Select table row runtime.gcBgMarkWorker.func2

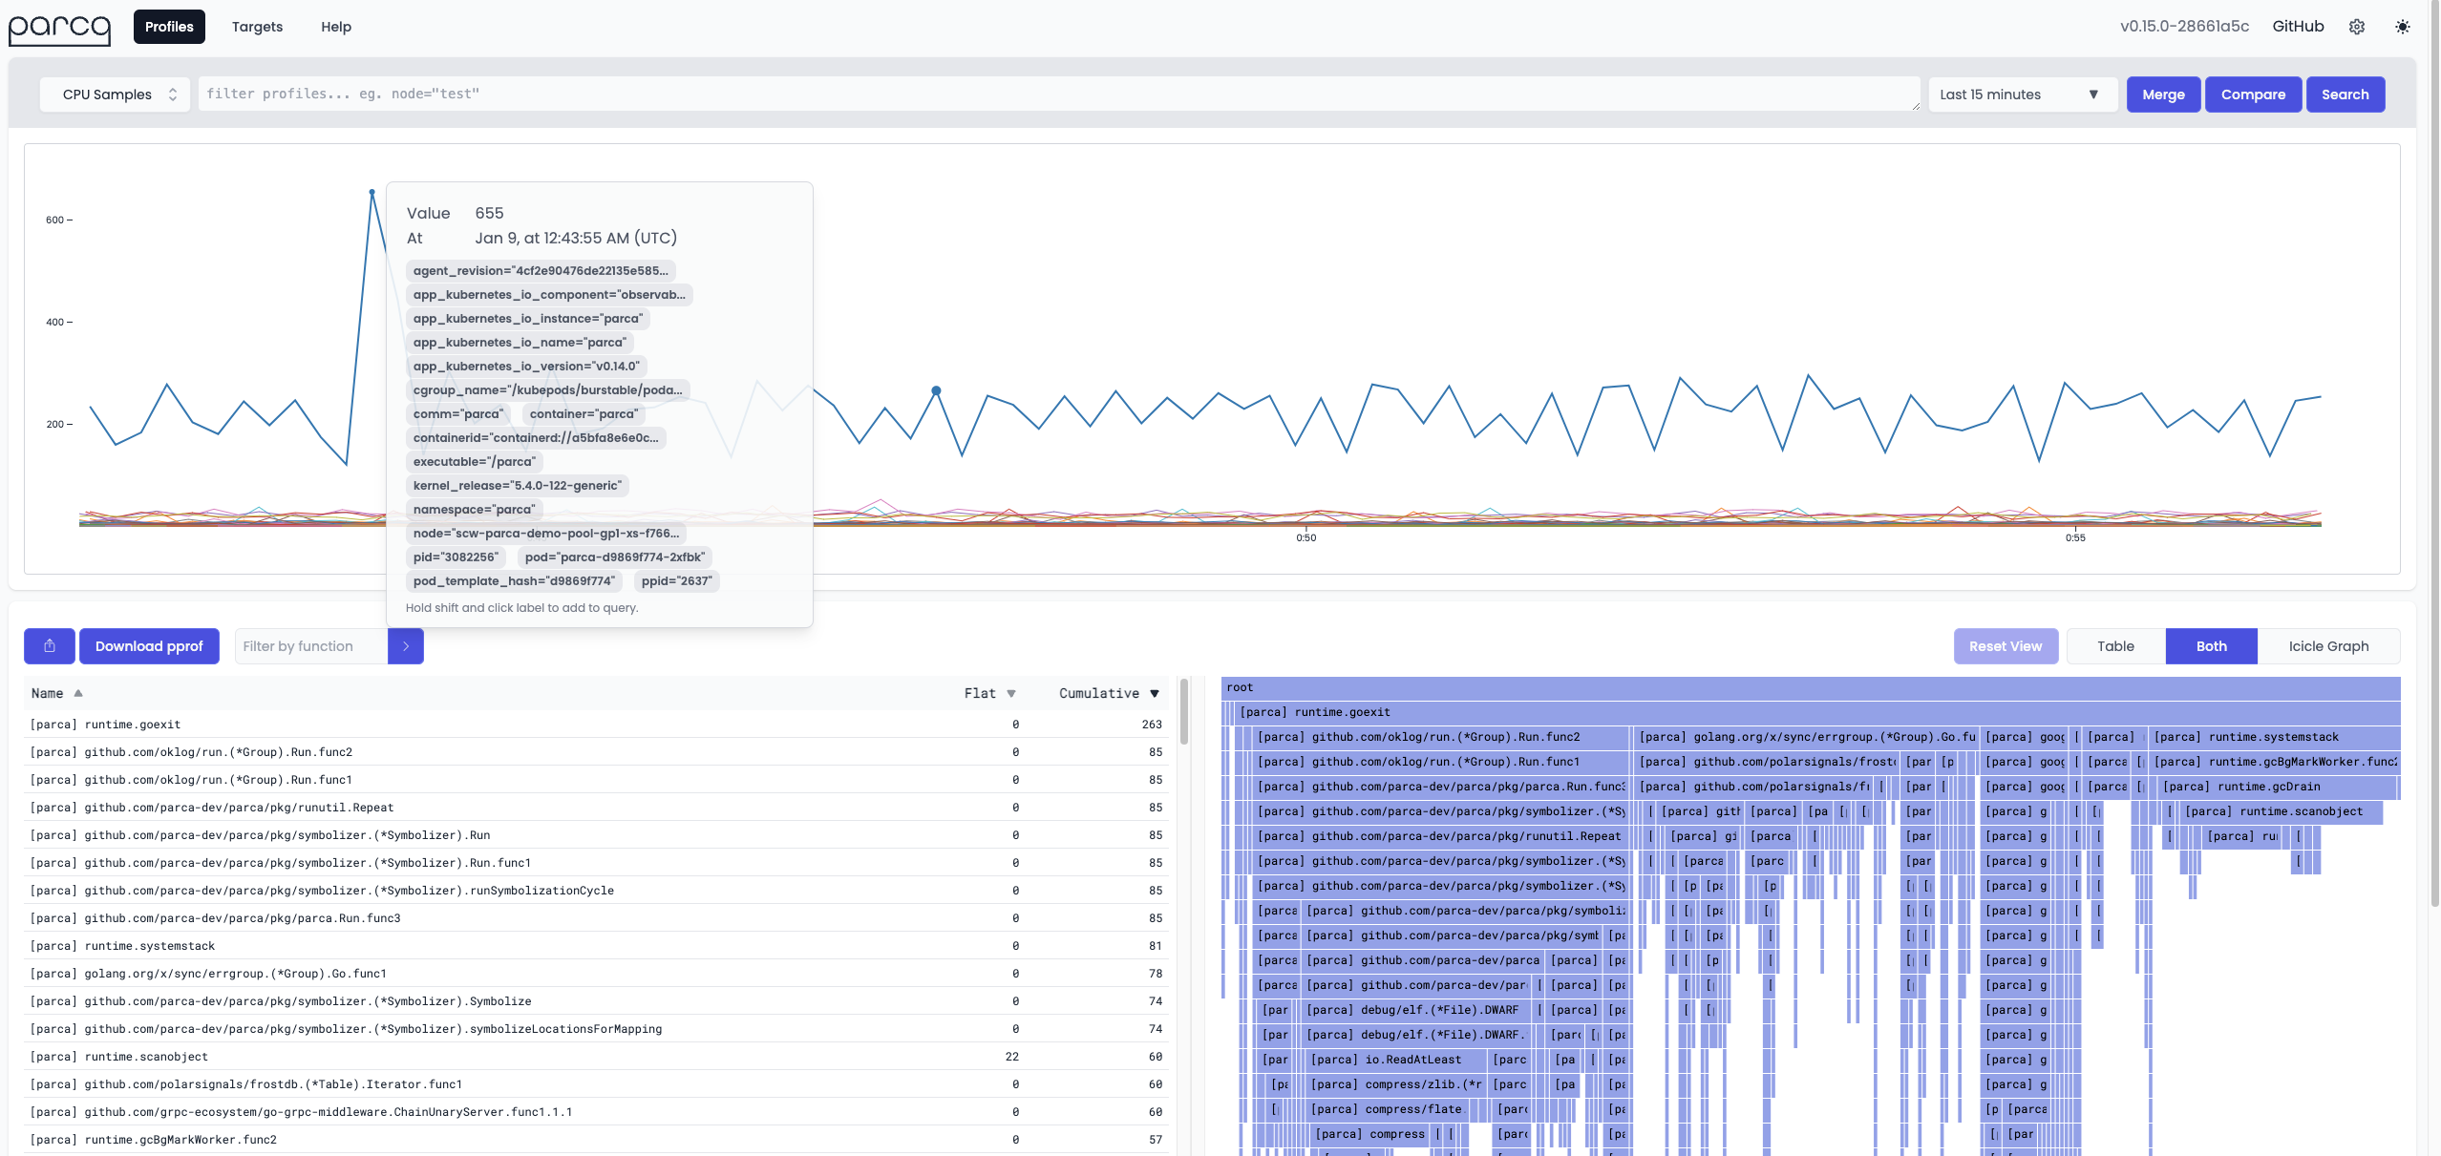[x=596, y=1140]
